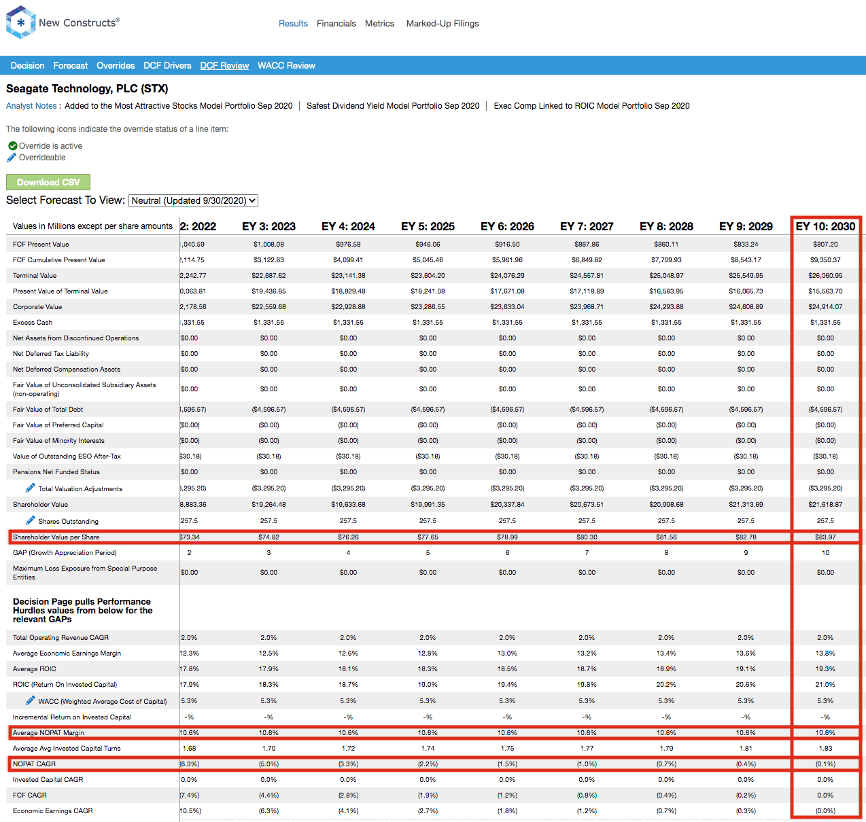
Task: Click the 'Corporate Value' row label
Action: pos(37,306)
